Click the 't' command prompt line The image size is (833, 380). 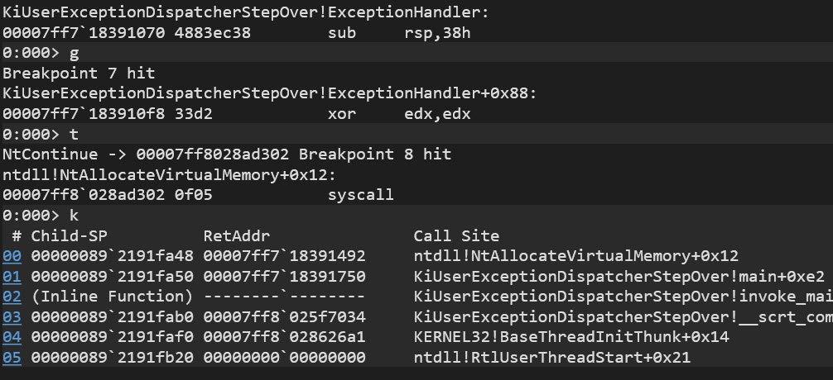pyautogui.click(x=416, y=134)
